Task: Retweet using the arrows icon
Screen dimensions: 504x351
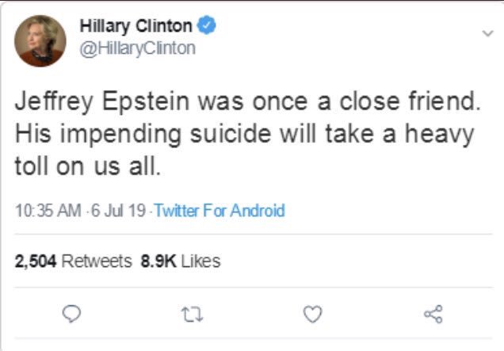Action: (193, 315)
